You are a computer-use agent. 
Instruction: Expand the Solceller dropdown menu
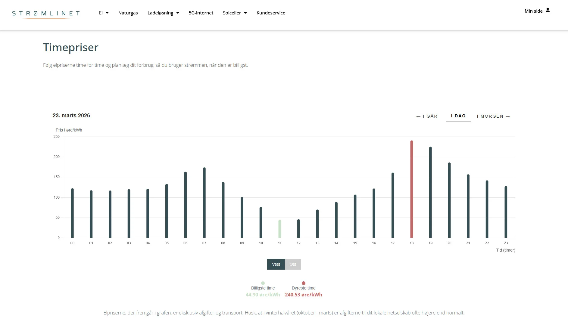[235, 13]
